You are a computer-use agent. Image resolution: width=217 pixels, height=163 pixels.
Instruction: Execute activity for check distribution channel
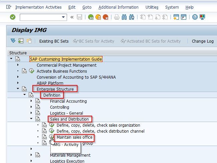pos(52,131)
